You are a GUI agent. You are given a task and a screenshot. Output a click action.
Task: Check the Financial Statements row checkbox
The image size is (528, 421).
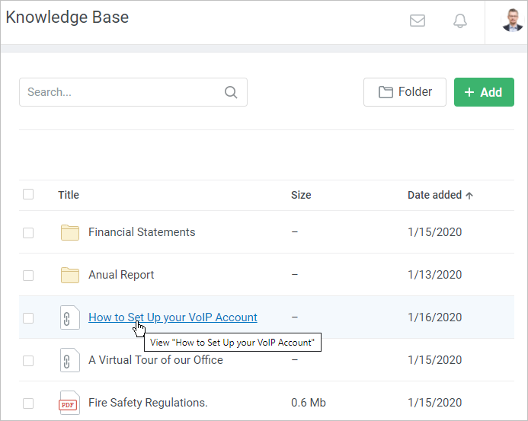click(28, 232)
